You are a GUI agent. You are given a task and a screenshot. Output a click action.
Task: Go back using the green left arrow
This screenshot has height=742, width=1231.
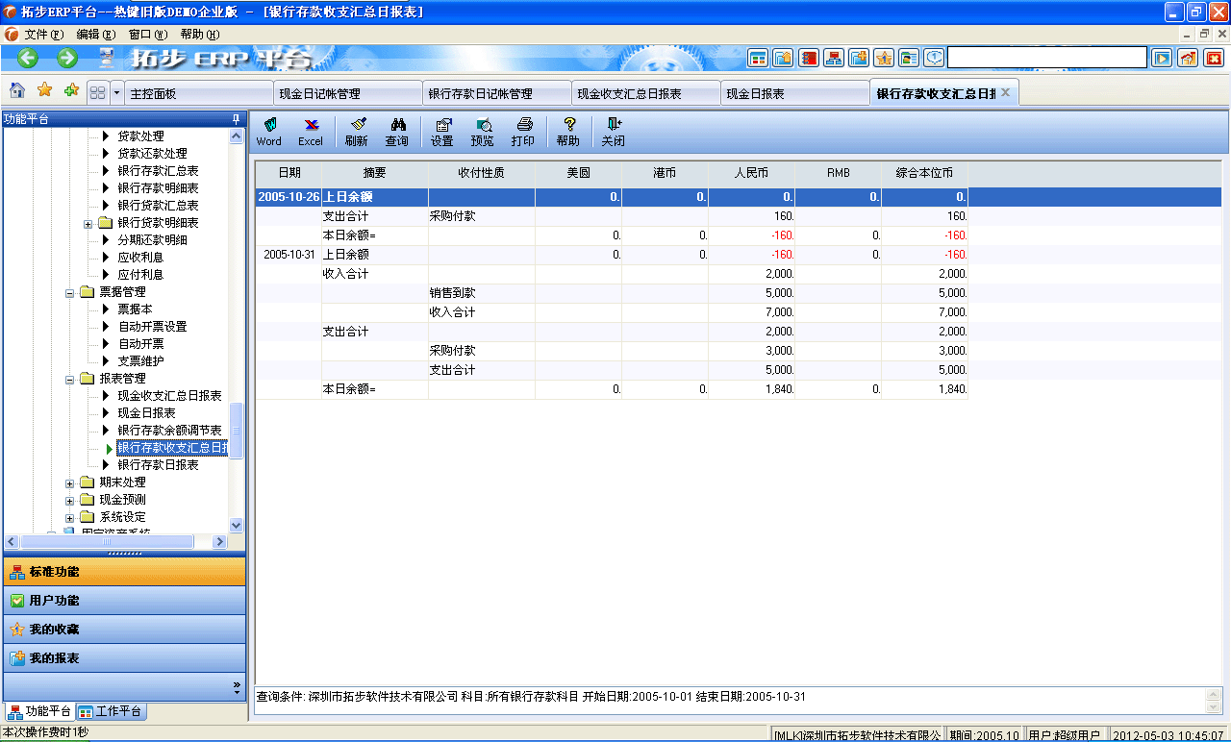click(26, 58)
